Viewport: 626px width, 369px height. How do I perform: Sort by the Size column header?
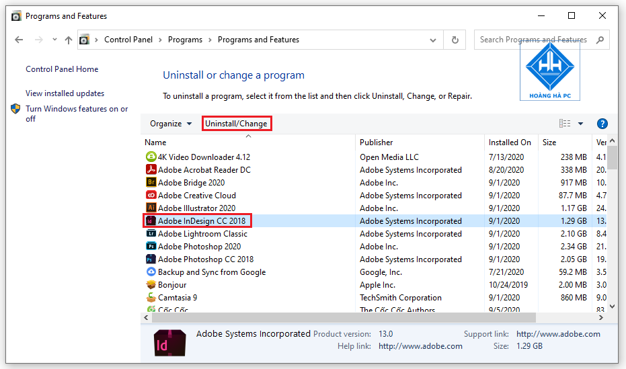565,142
